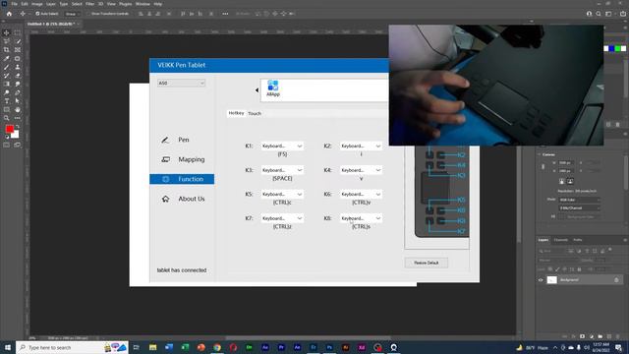
Task: Select the Gradient tool
Action: tap(7, 84)
